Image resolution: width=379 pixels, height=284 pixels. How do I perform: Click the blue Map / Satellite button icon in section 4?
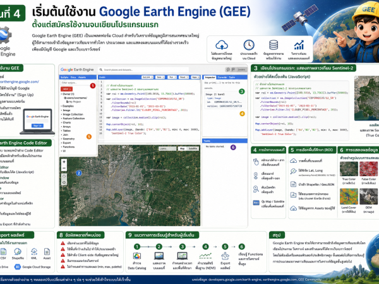pyautogui.click(x=256, y=203)
